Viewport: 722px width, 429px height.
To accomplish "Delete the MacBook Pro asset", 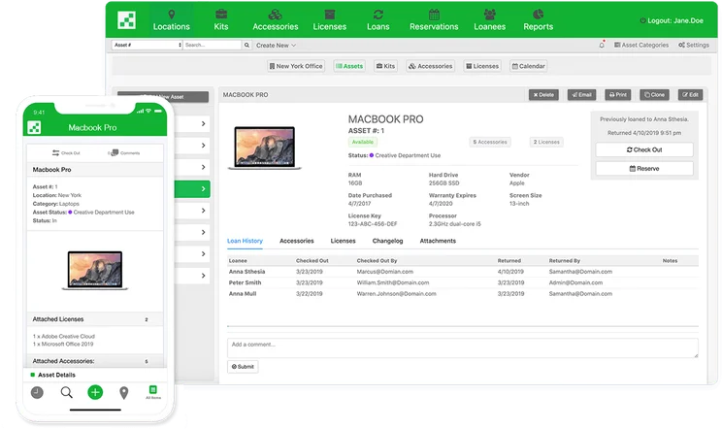I will coord(543,95).
